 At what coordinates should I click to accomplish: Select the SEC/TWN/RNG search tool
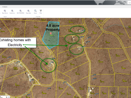(20, 12)
